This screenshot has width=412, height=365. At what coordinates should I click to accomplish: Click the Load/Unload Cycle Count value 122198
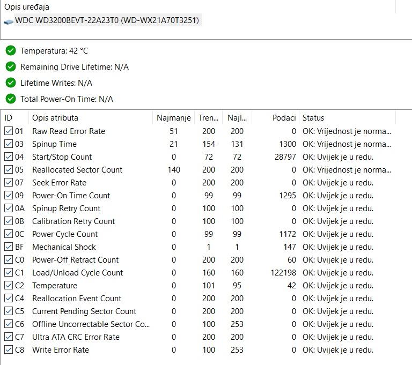[x=283, y=273]
